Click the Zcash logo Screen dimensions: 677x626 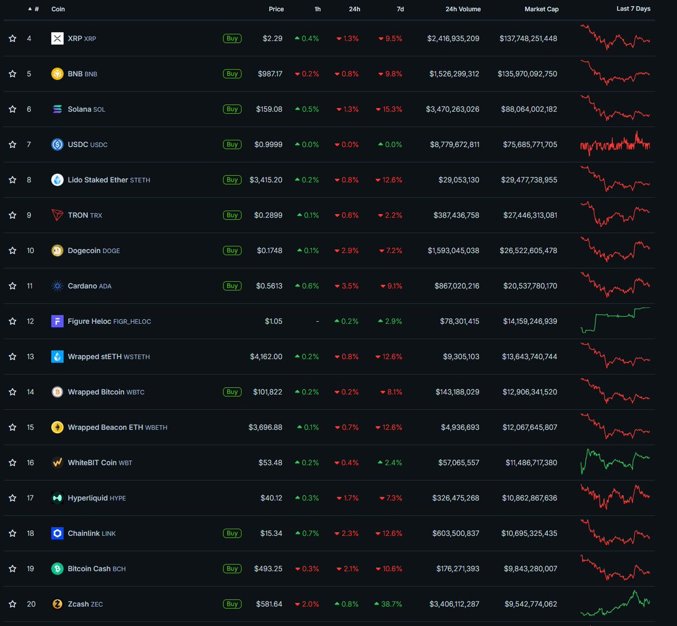click(58, 604)
